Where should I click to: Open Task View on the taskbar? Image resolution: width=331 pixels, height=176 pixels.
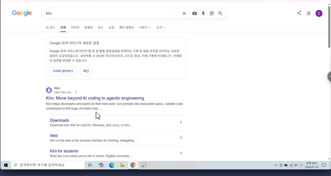click(x=90, y=165)
